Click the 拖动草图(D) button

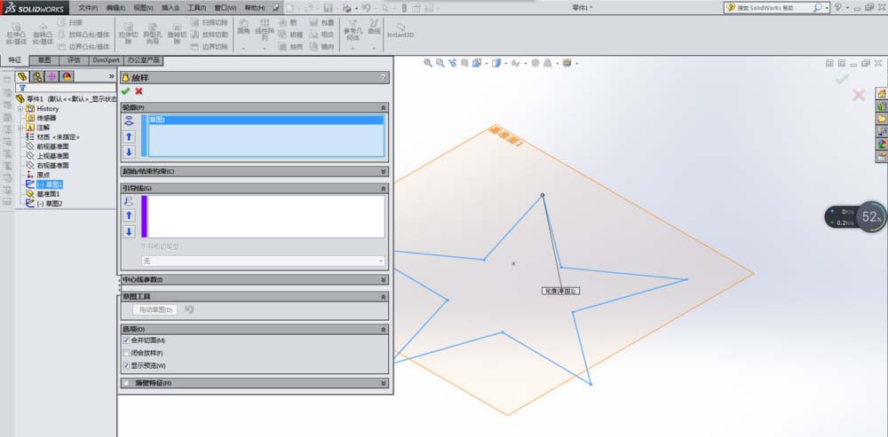155,310
